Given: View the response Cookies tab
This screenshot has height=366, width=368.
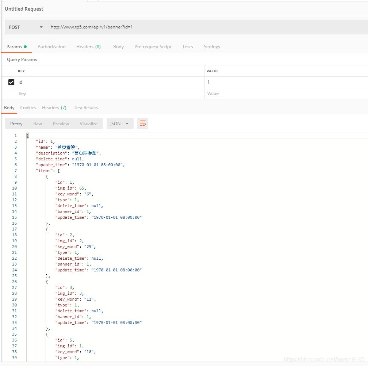Looking at the screenshot, I should [x=28, y=108].
